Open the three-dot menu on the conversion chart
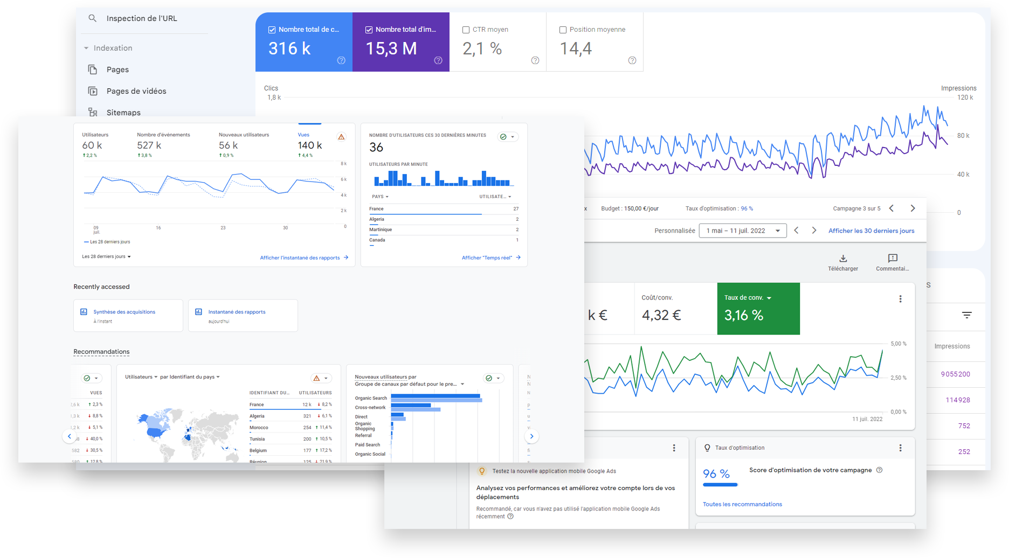The height and width of the screenshot is (558, 1009). pyautogui.click(x=900, y=299)
